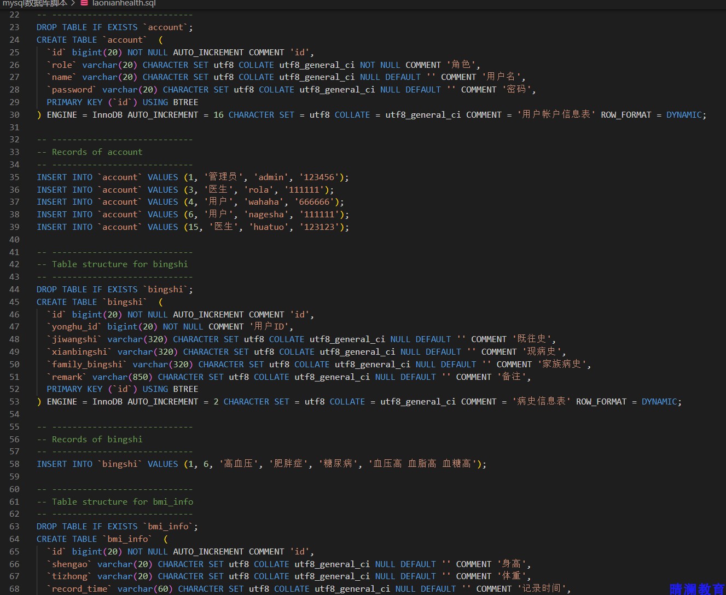
Task: Click the '高血压' value on line 58
Action: coord(239,464)
